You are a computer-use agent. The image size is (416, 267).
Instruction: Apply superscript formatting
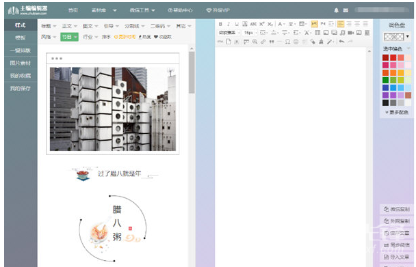(x=261, y=24)
